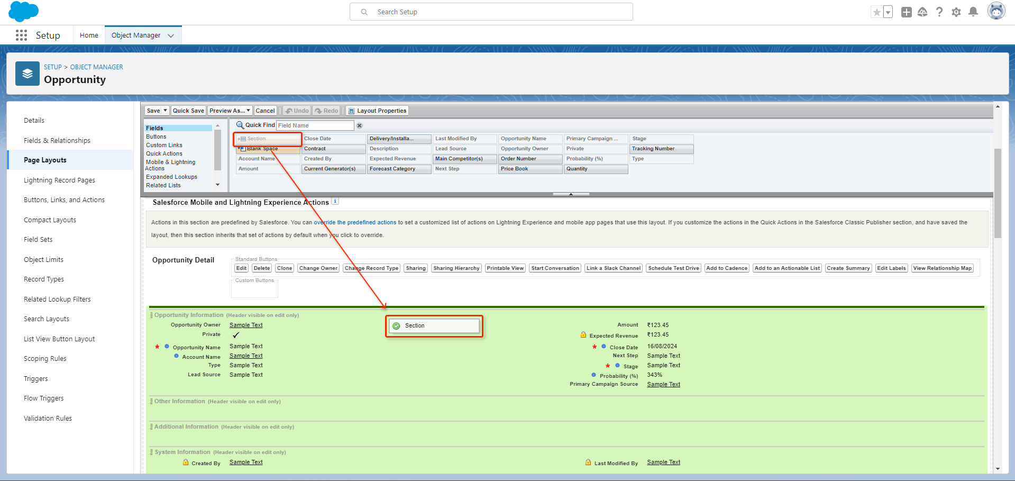Screen dimensions: 1015x481
Task: Expand the Object Manager tab chevron
Action: [x=171, y=35]
